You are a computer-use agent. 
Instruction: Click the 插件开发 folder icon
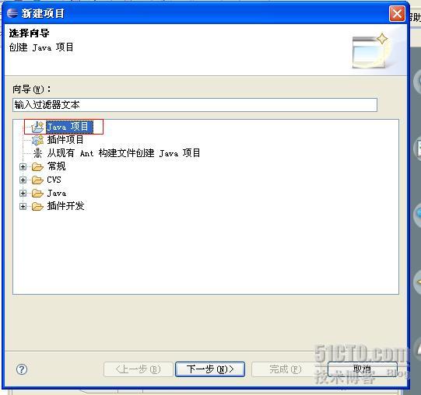[37, 206]
